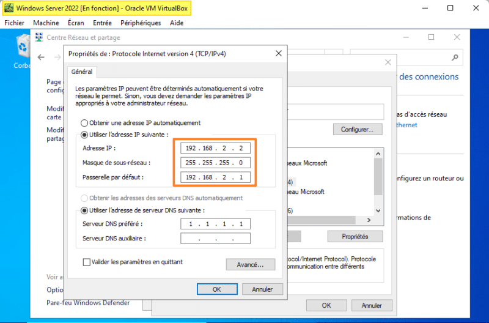Click the VirtualBox window title icon
This screenshot has width=489, height=323.
(x=9, y=8)
